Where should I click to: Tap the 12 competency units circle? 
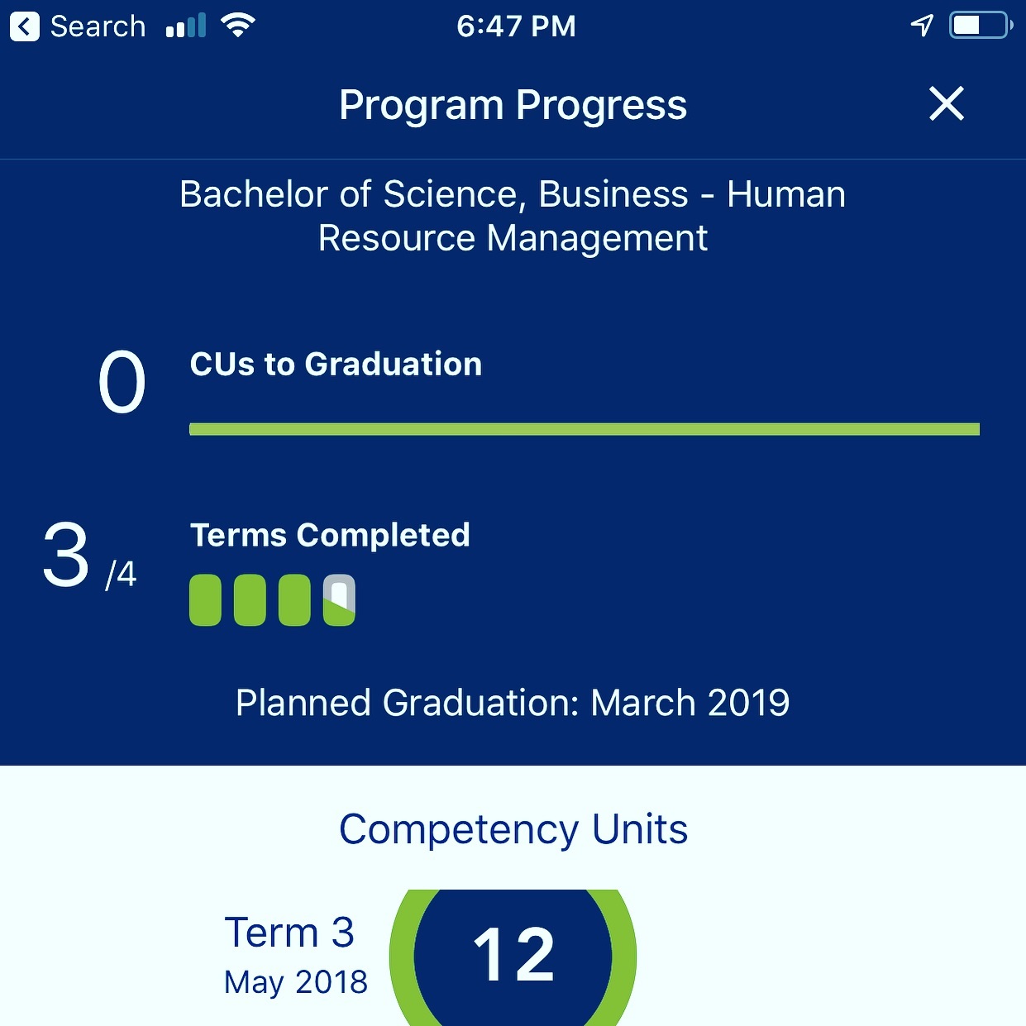tap(513, 957)
